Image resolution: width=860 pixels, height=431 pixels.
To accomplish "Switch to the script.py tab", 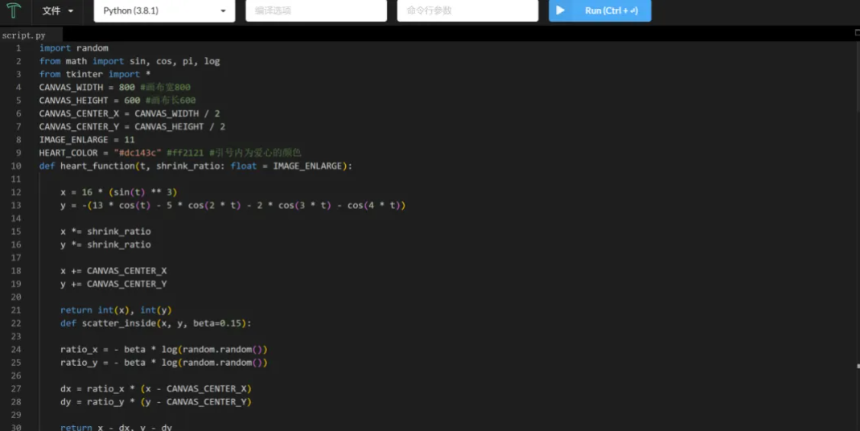I will [x=24, y=35].
